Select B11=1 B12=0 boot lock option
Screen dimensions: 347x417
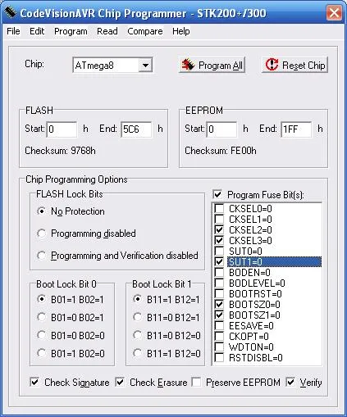[x=137, y=353]
